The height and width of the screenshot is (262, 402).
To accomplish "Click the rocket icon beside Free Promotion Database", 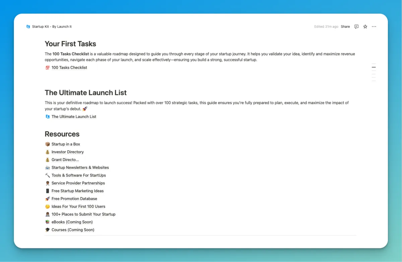I will (x=47, y=199).
